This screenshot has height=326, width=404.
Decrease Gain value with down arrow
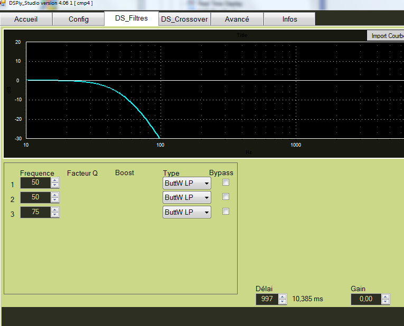(x=386, y=302)
